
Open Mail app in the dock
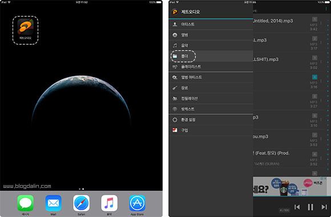[x=54, y=203]
